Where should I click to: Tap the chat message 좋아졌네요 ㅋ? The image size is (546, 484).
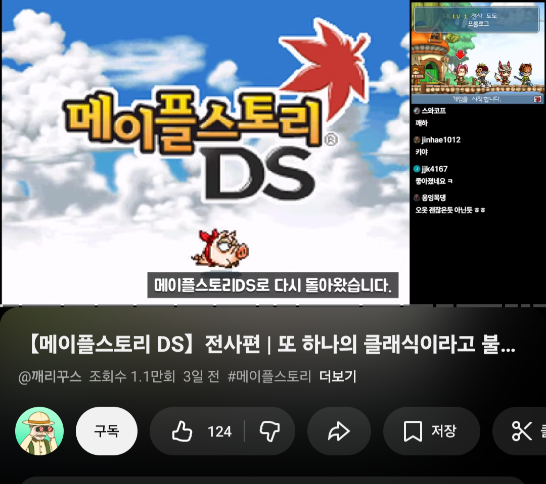coord(434,181)
